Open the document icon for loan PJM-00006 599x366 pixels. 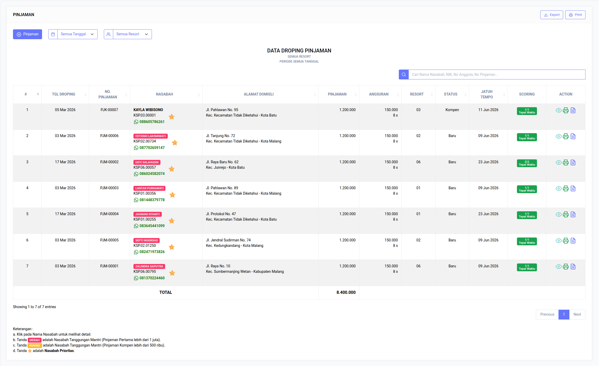tap(573, 136)
